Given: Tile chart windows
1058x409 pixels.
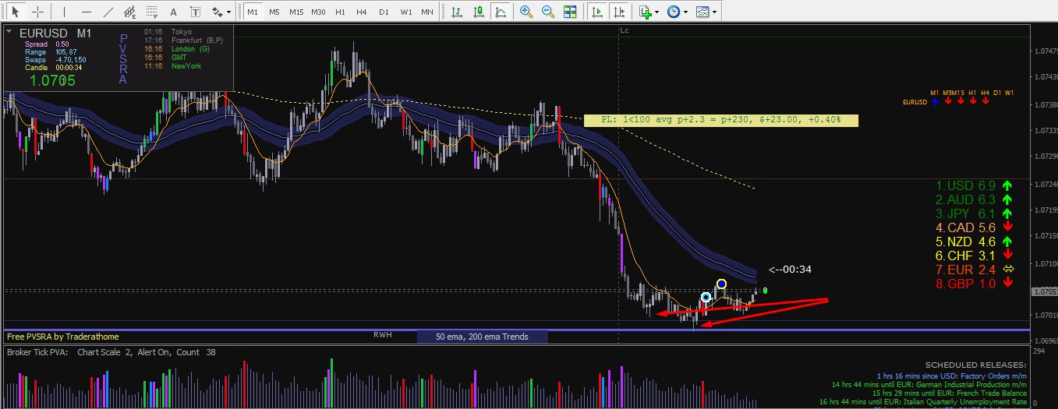Looking at the screenshot, I should 570,12.
